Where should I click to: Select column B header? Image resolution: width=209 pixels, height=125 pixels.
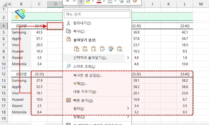click(x=21, y=4)
